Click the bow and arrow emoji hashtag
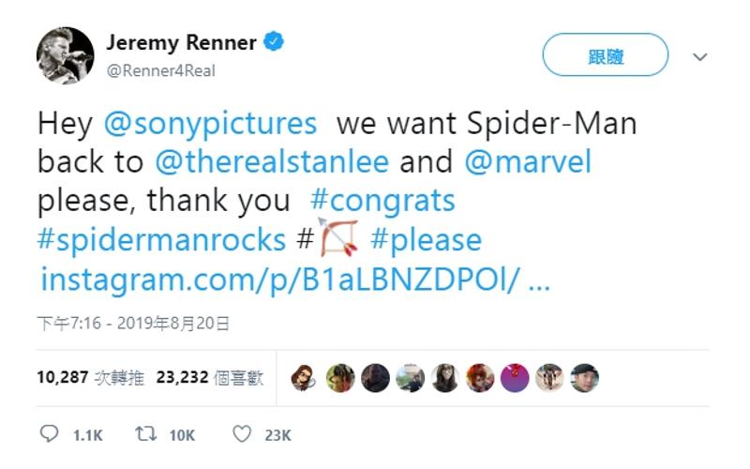The image size is (750, 469). click(x=339, y=240)
